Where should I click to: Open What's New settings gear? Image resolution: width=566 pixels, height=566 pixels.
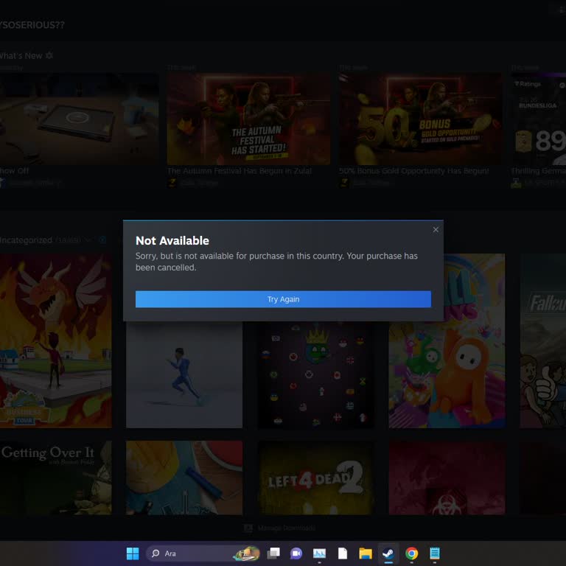[x=49, y=55]
